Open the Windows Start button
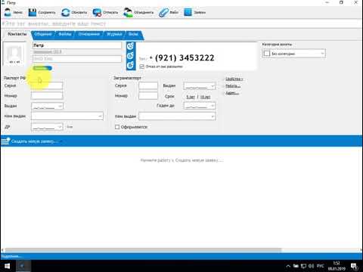Screen dimensions: 363x272 7,266
